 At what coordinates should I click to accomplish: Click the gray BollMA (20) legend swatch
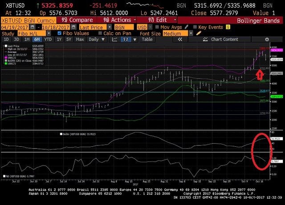[x=6, y=60]
